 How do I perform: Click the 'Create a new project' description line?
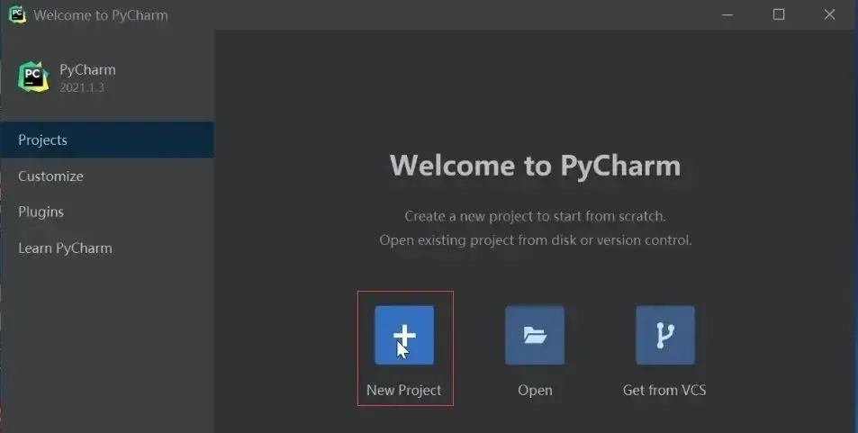coord(535,216)
